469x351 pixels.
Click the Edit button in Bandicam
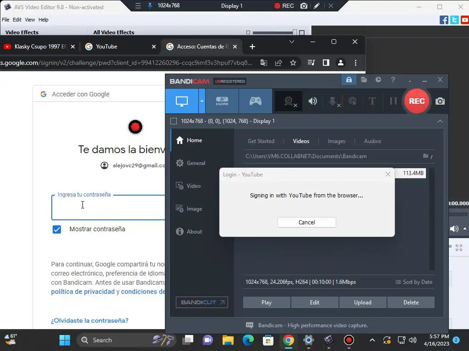pos(315,303)
